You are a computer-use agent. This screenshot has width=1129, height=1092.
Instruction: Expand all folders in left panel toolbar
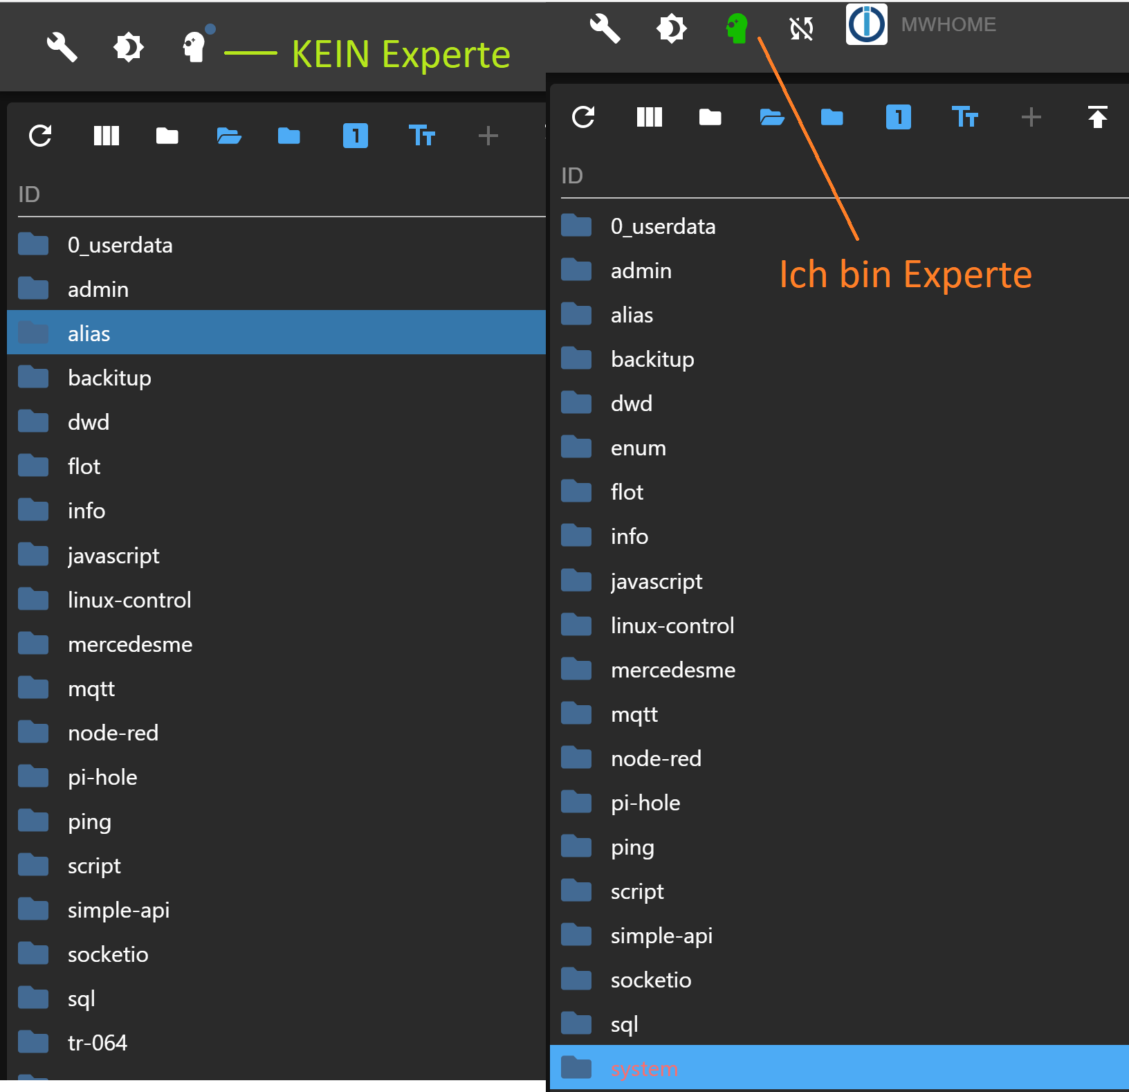[x=228, y=136]
